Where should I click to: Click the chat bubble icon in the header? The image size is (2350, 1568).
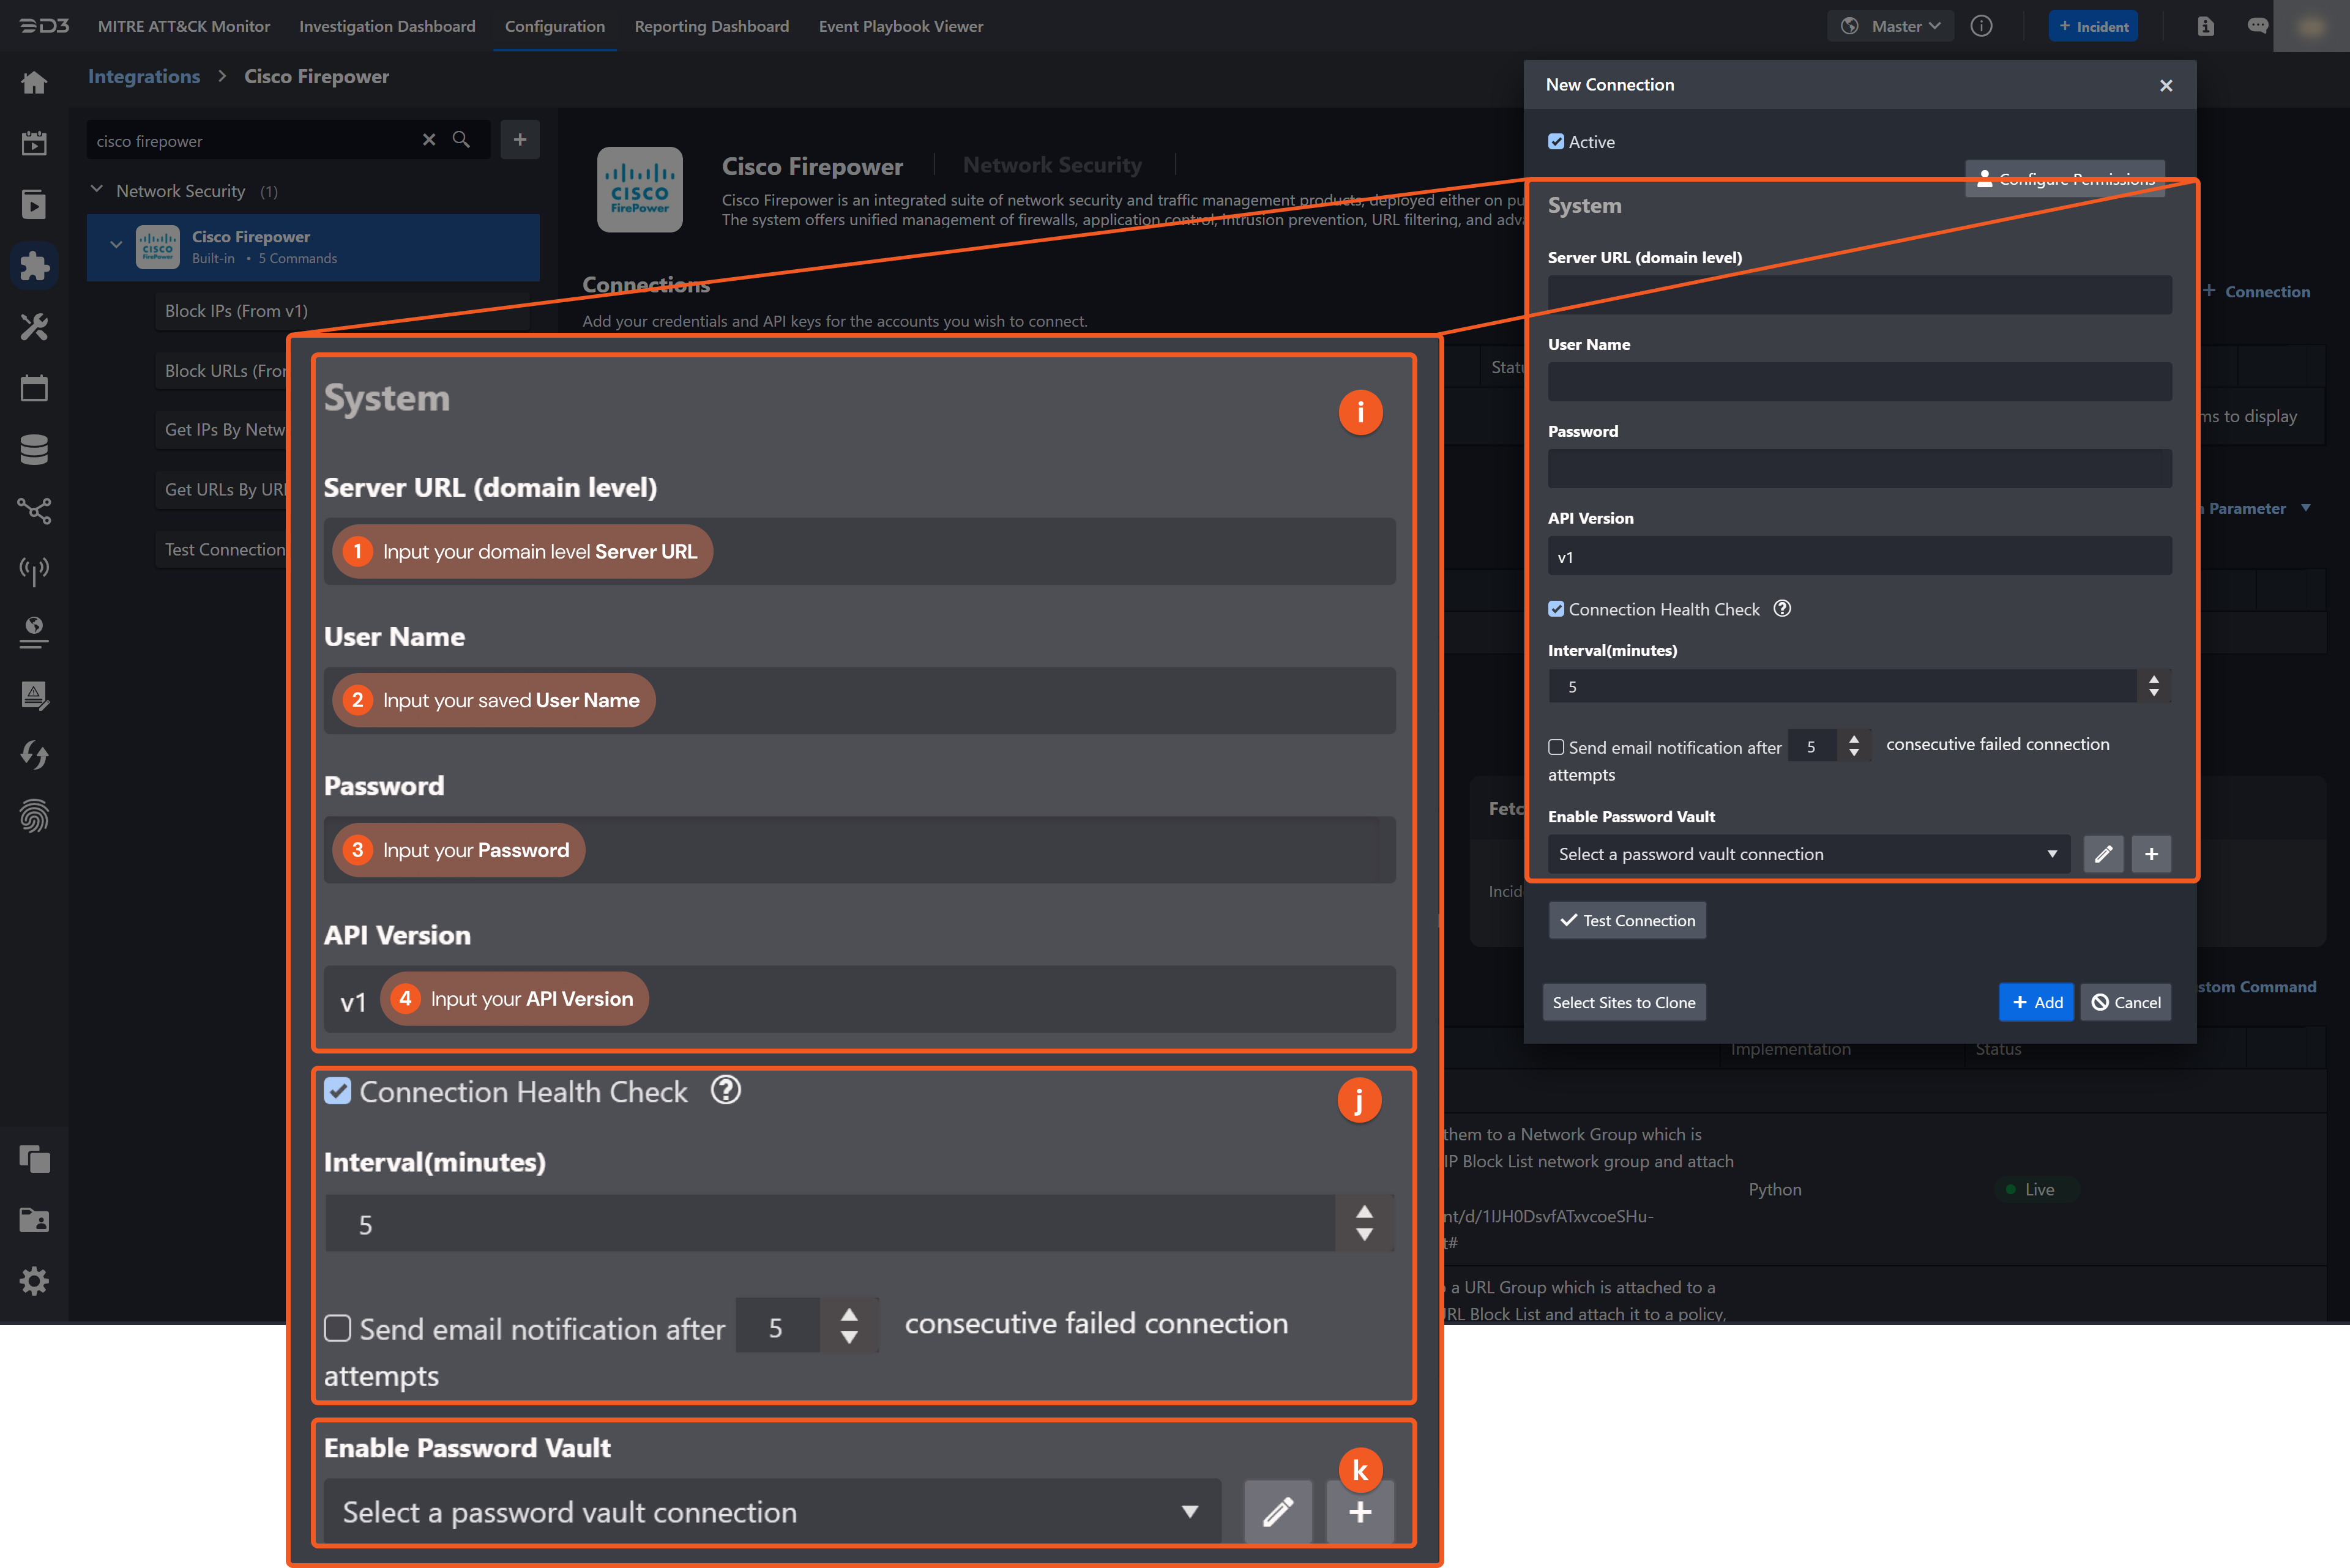point(2257,25)
